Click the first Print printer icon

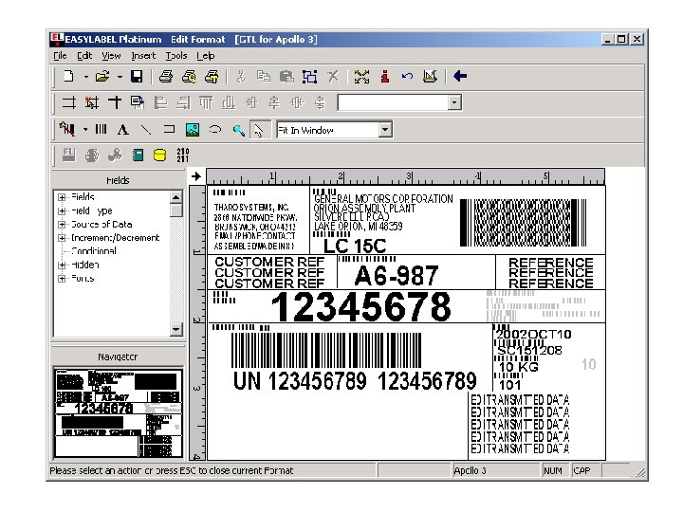(x=166, y=77)
